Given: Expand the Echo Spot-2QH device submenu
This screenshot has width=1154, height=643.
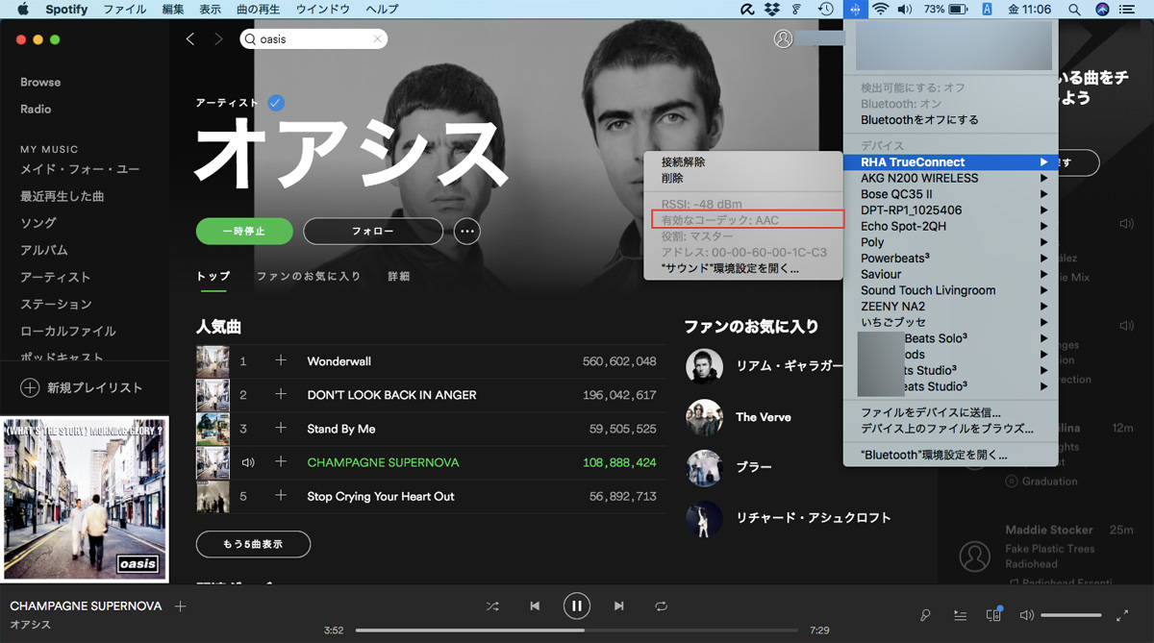Looking at the screenshot, I should pyautogui.click(x=950, y=226).
